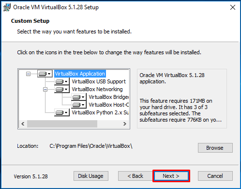
Task: Browse for install location
Action: point(215,148)
